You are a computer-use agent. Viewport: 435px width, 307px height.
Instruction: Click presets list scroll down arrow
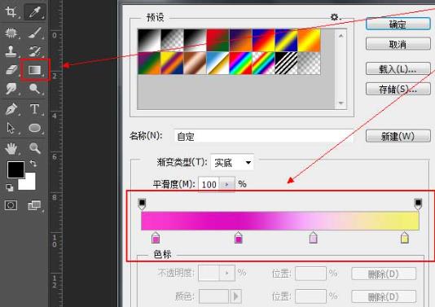[x=341, y=103]
